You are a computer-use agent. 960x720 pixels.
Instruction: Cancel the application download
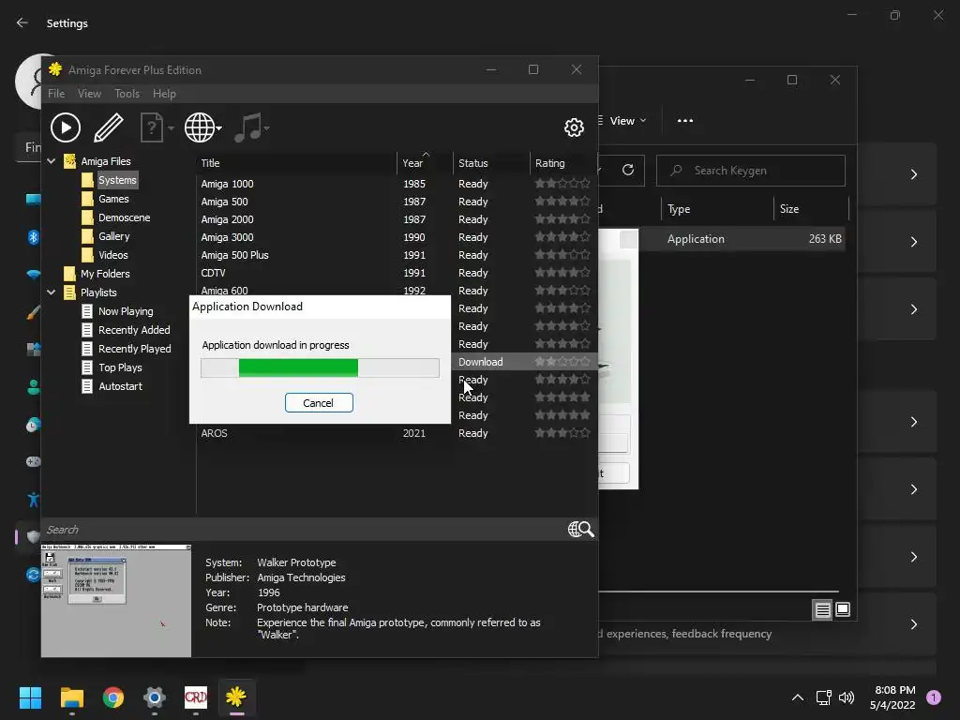[319, 403]
